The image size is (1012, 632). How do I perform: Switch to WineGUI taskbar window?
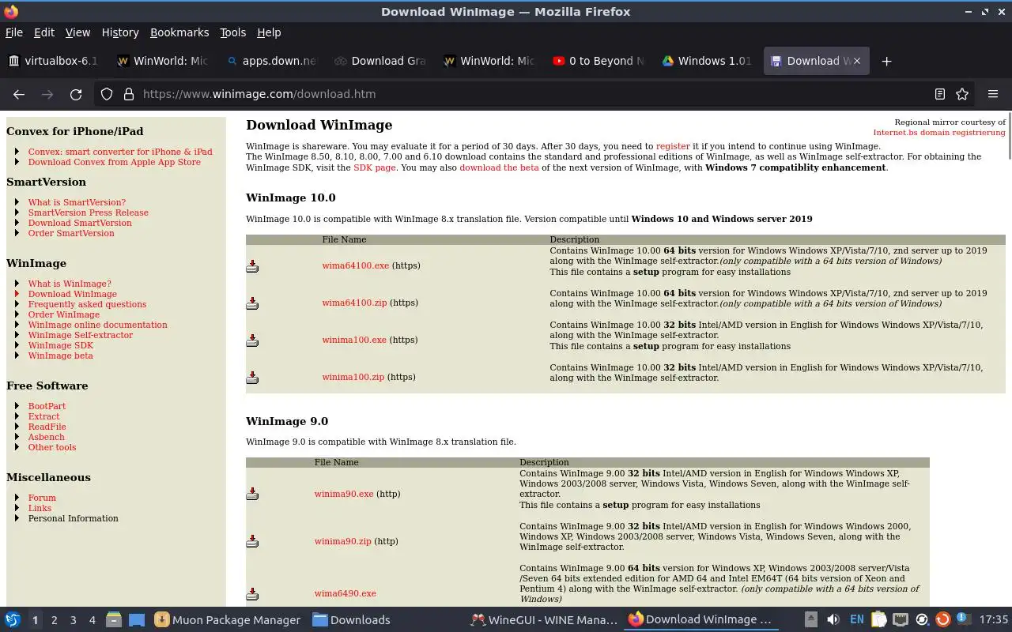pyautogui.click(x=543, y=620)
